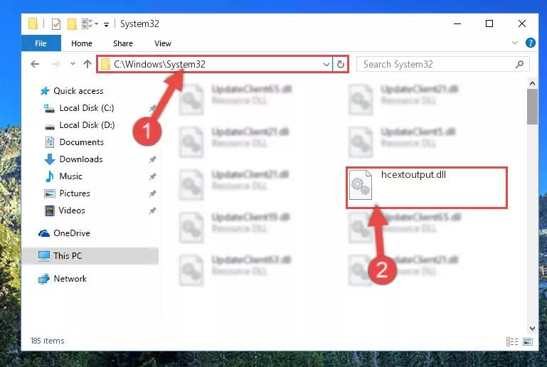Screen dimensions: 547x367
Task: Click the magnifier search icon
Action: [519, 64]
